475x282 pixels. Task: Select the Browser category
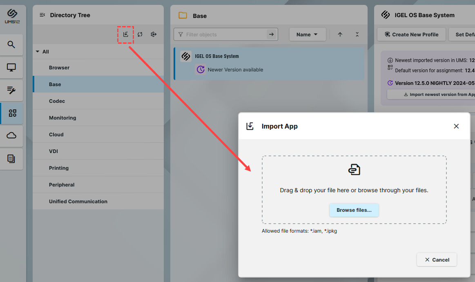tap(59, 68)
